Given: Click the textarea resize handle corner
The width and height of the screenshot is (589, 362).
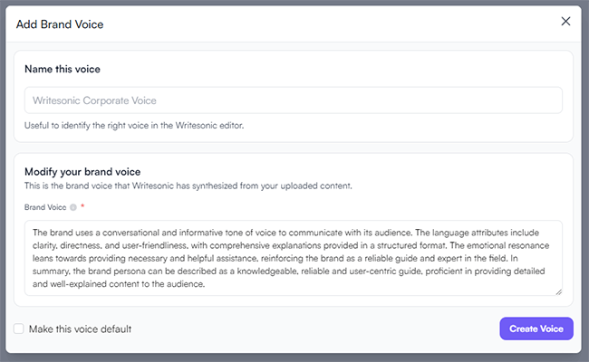Looking at the screenshot, I should [558, 291].
